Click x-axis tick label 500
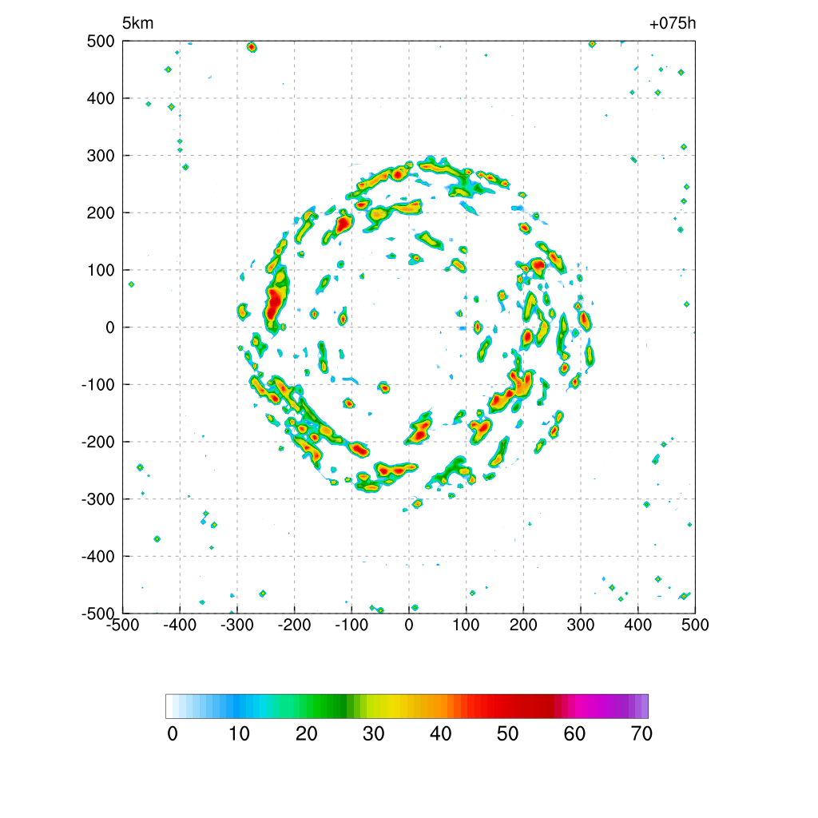Screen dimensions: 818x818 click(695, 625)
